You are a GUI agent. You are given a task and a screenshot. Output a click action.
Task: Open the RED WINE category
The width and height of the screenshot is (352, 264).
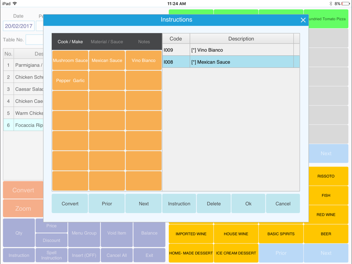click(328, 215)
